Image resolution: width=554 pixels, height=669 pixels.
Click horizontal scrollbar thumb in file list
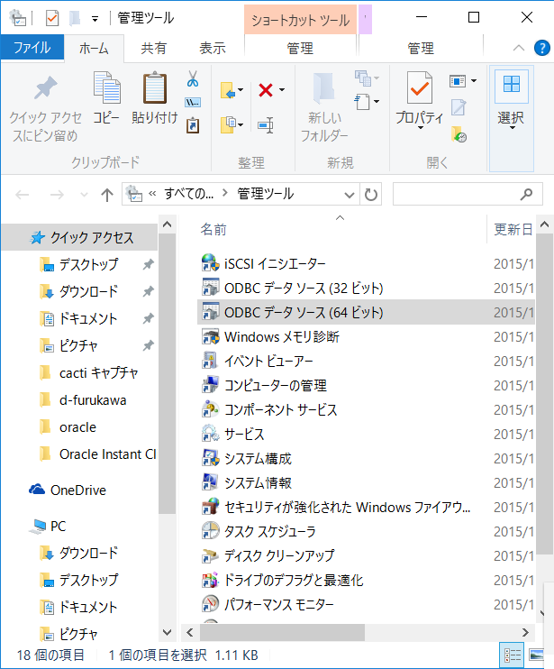[x=282, y=632]
